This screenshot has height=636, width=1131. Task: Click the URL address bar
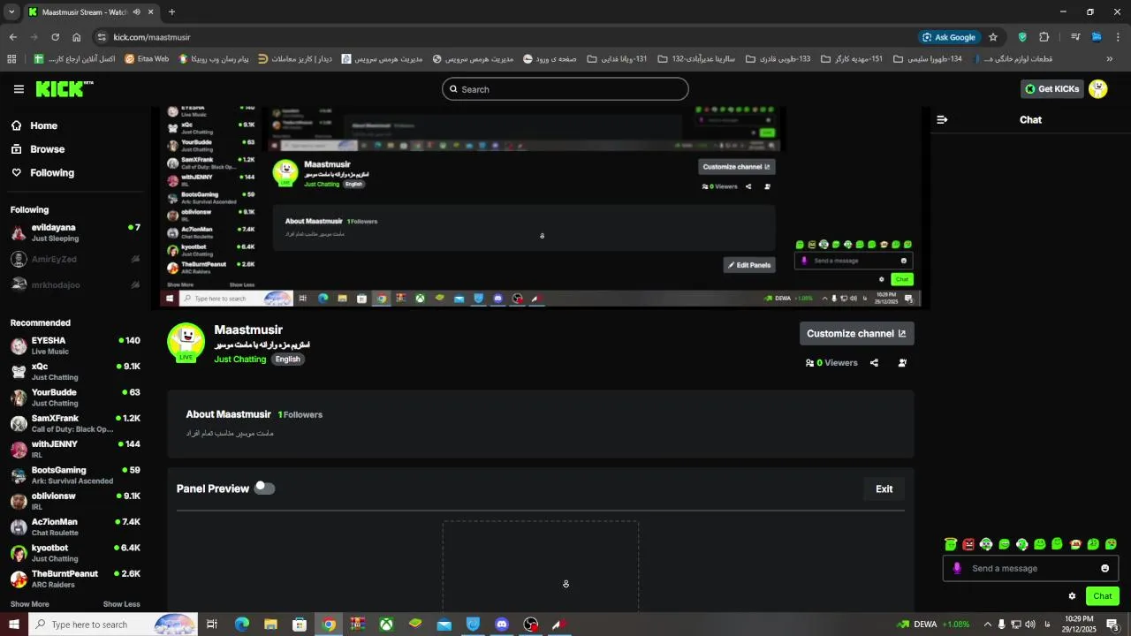[x=504, y=37]
